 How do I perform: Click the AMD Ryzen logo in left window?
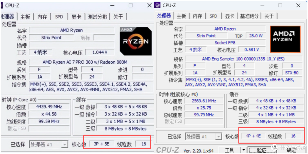136,41
